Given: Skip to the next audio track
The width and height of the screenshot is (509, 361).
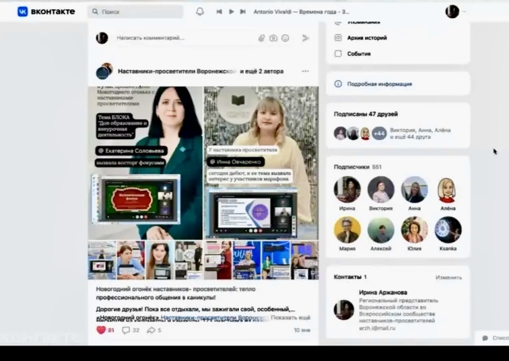Looking at the screenshot, I should coord(243,11).
